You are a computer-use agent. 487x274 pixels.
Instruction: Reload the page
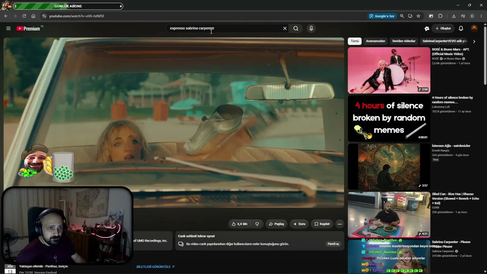tap(24, 16)
